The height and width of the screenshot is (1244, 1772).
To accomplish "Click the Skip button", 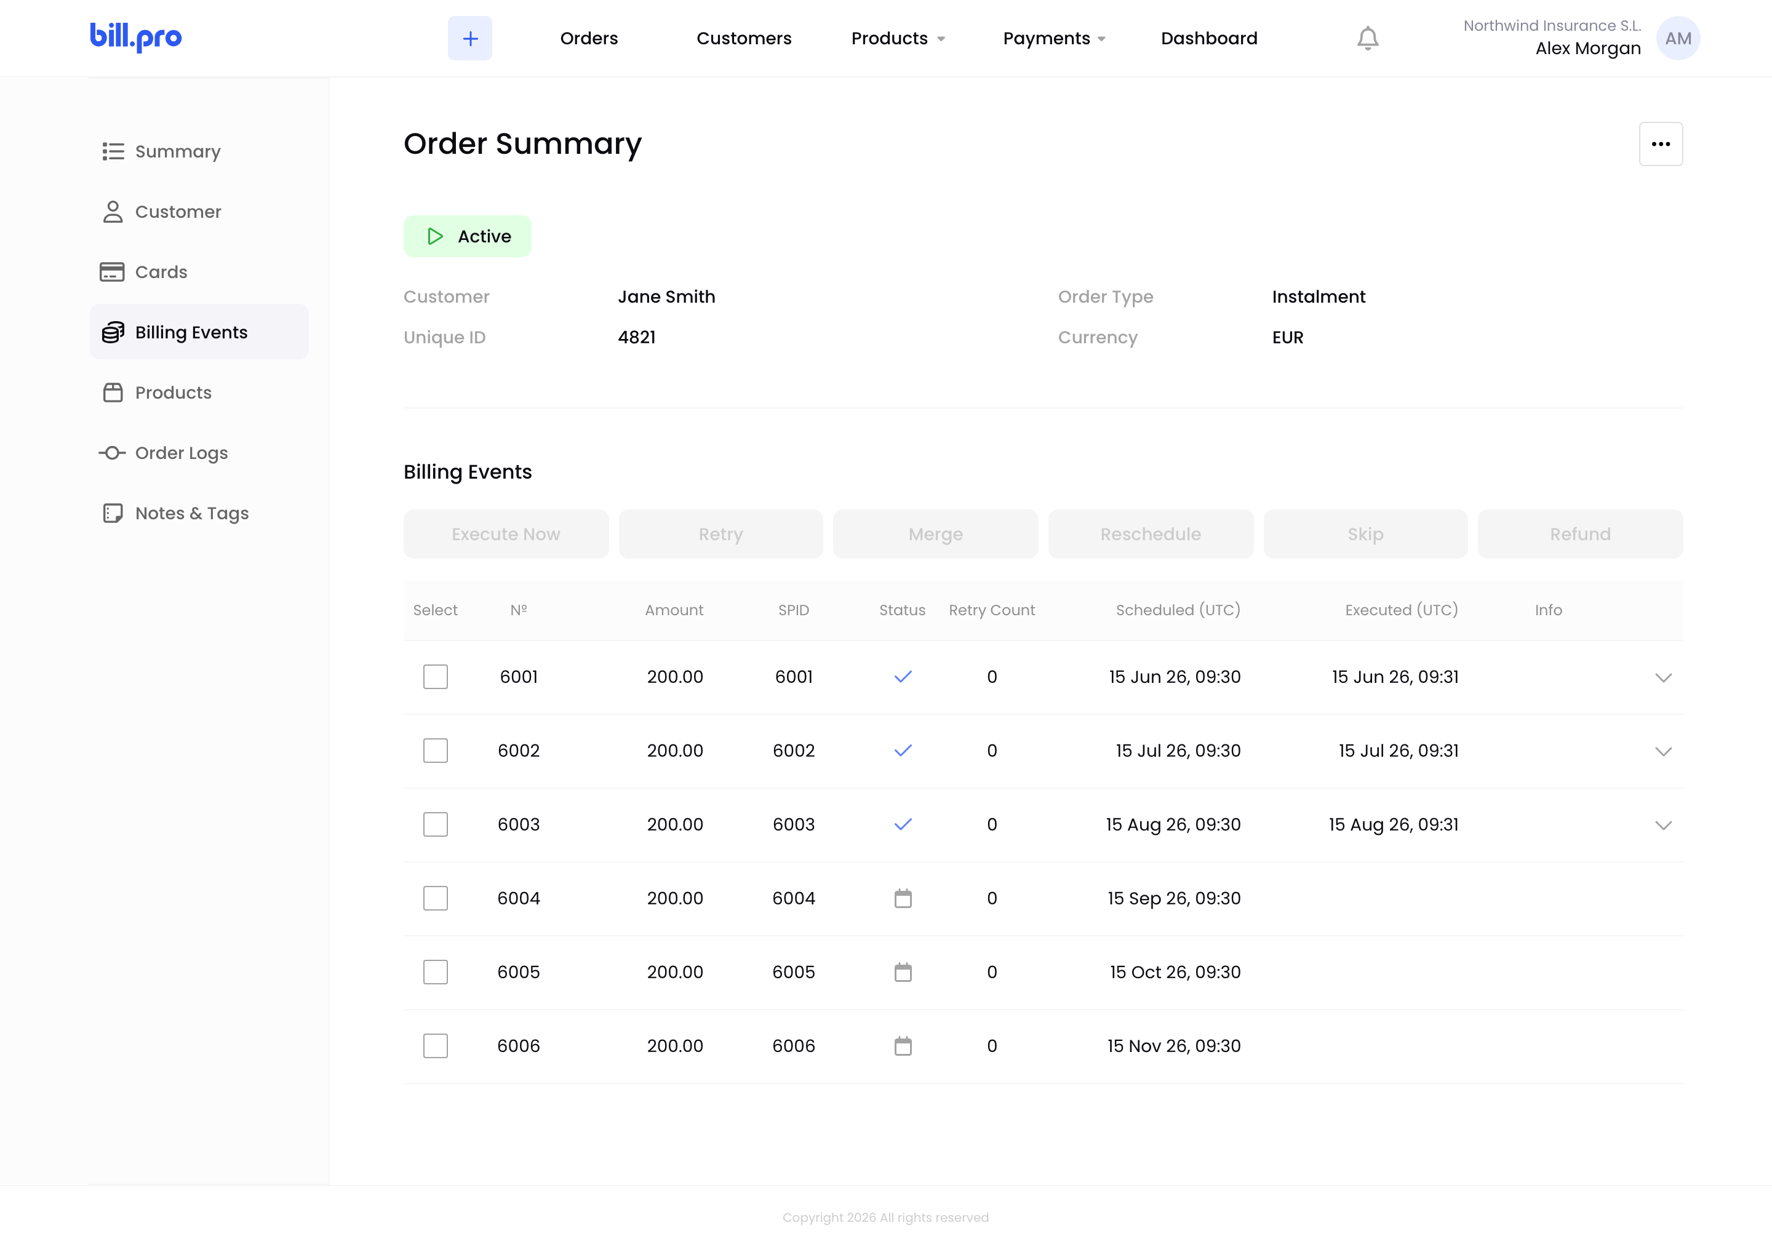I will 1365,534.
